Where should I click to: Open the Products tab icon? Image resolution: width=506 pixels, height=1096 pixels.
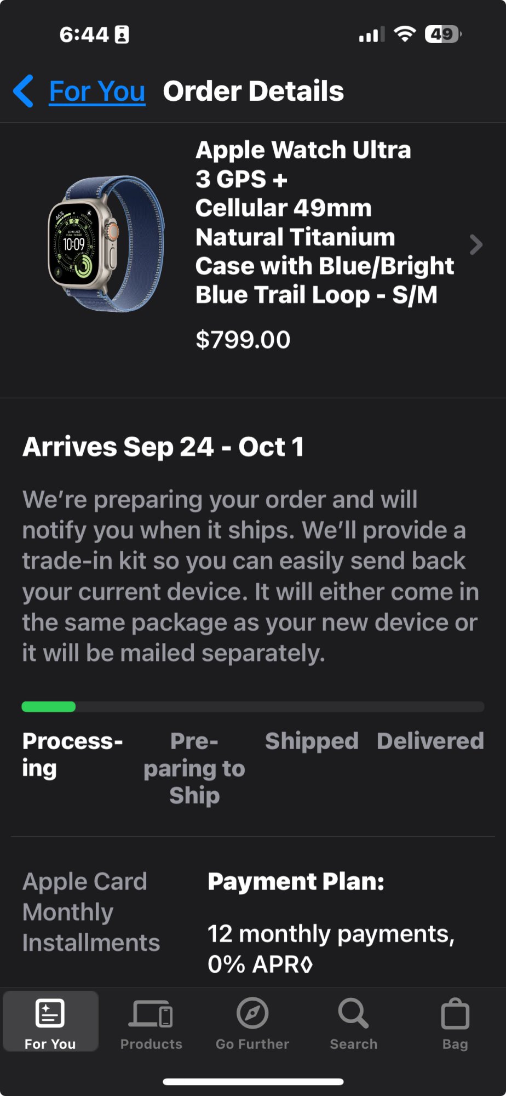click(x=151, y=1013)
